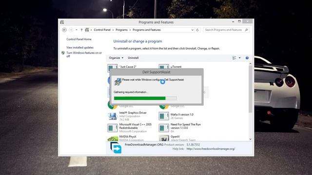Select the Programs and Features breadcrumb
Viewport: 312px width, 175px height.
click(147, 30)
